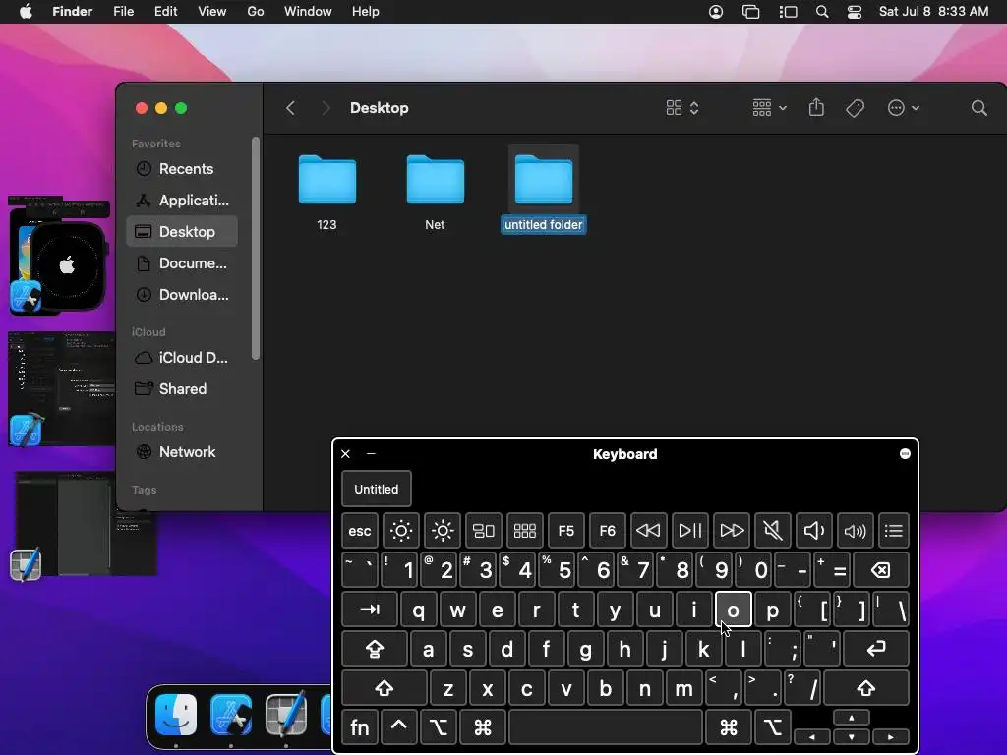
Task: Open Control Center in menu bar
Action: [x=855, y=12]
